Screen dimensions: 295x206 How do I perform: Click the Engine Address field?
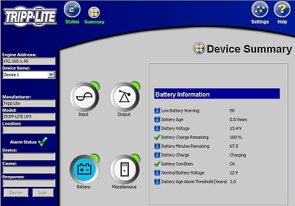(29, 61)
